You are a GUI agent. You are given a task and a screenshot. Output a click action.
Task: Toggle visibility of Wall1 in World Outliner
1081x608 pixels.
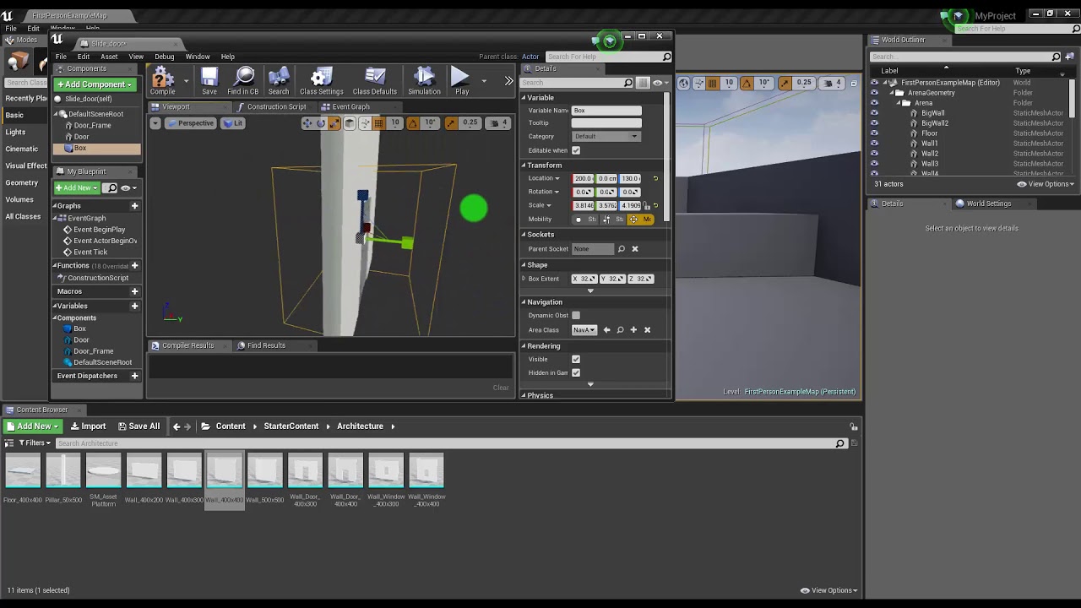coord(874,144)
